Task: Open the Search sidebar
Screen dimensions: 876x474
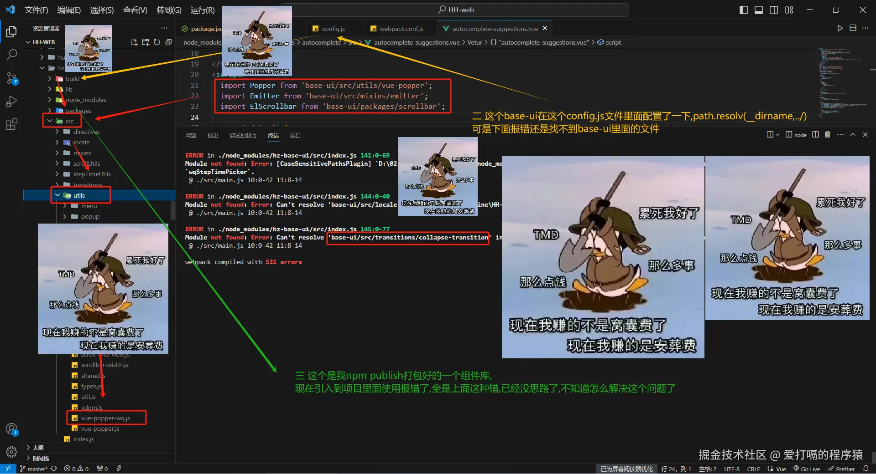Action: 11,55
